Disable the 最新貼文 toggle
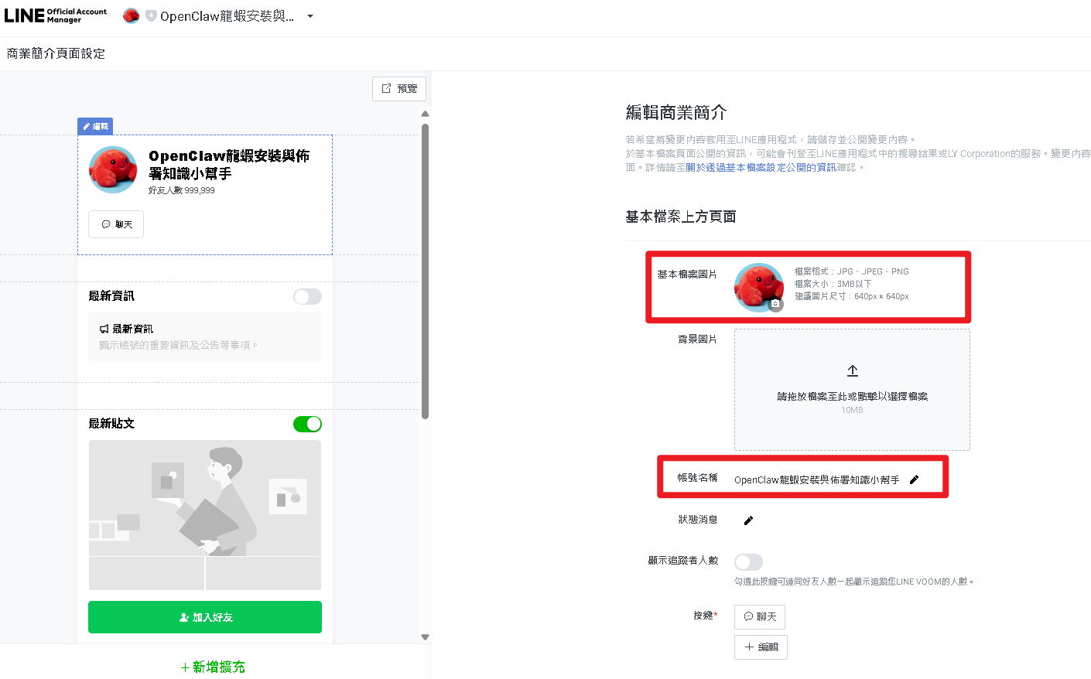Viewport: 1091px width, 679px height. pyautogui.click(x=307, y=423)
